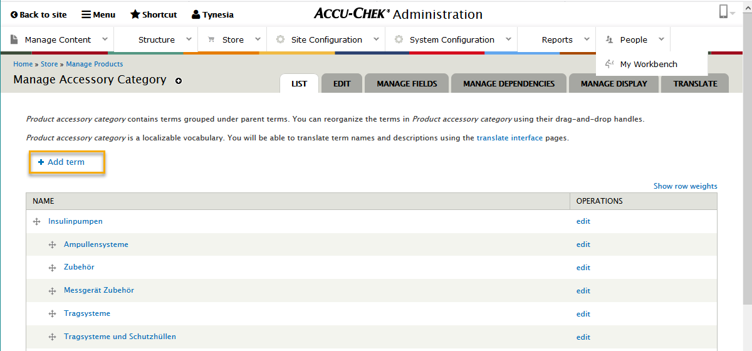
Task: Switch to the EDIT tab
Action: click(x=342, y=83)
